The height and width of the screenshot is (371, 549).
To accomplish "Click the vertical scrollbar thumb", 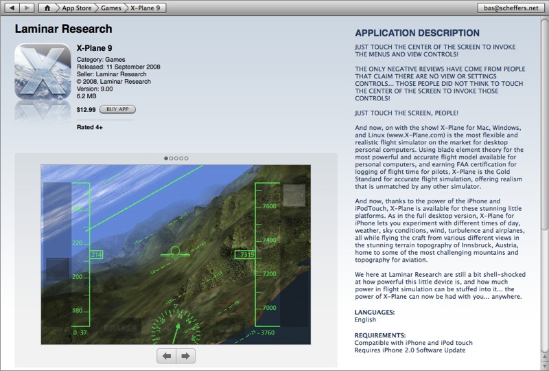I will pos(544,124).
